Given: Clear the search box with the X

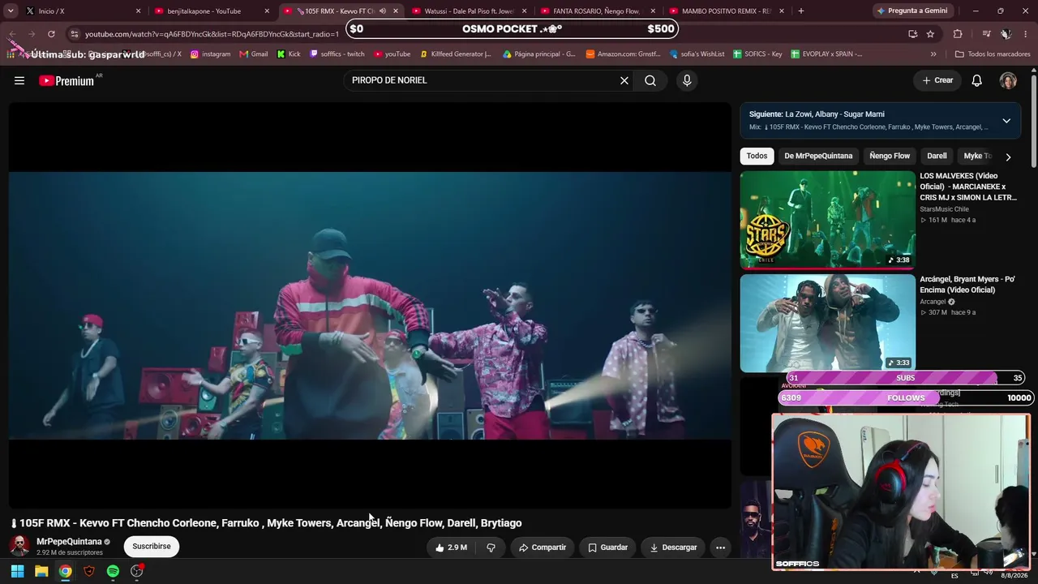Looking at the screenshot, I should pos(624,80).
